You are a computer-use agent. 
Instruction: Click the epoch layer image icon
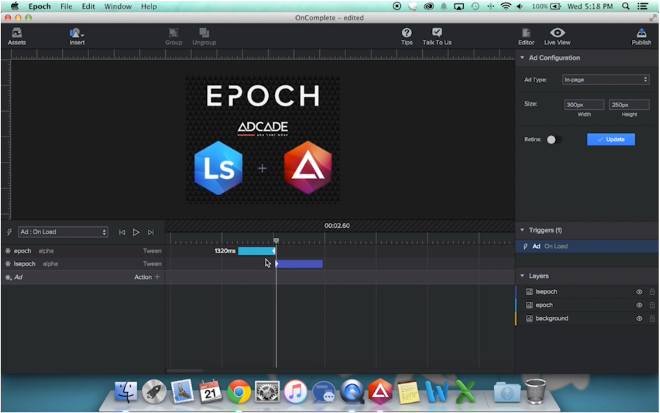coord(530,305)
